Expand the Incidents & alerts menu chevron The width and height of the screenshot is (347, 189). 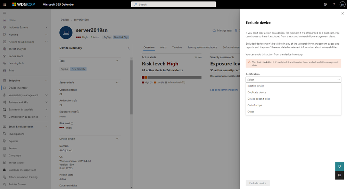pyautogui.click(x=47, y=27)
